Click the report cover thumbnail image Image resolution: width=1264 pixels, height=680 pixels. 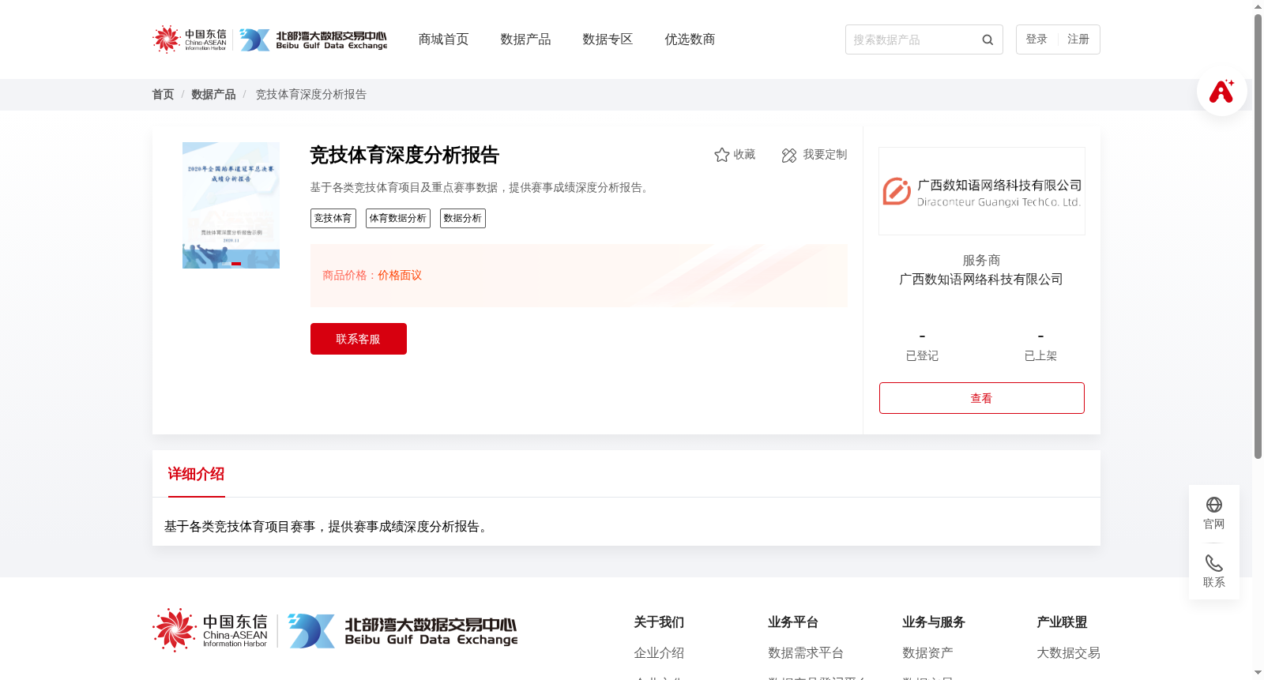[231, 205]
